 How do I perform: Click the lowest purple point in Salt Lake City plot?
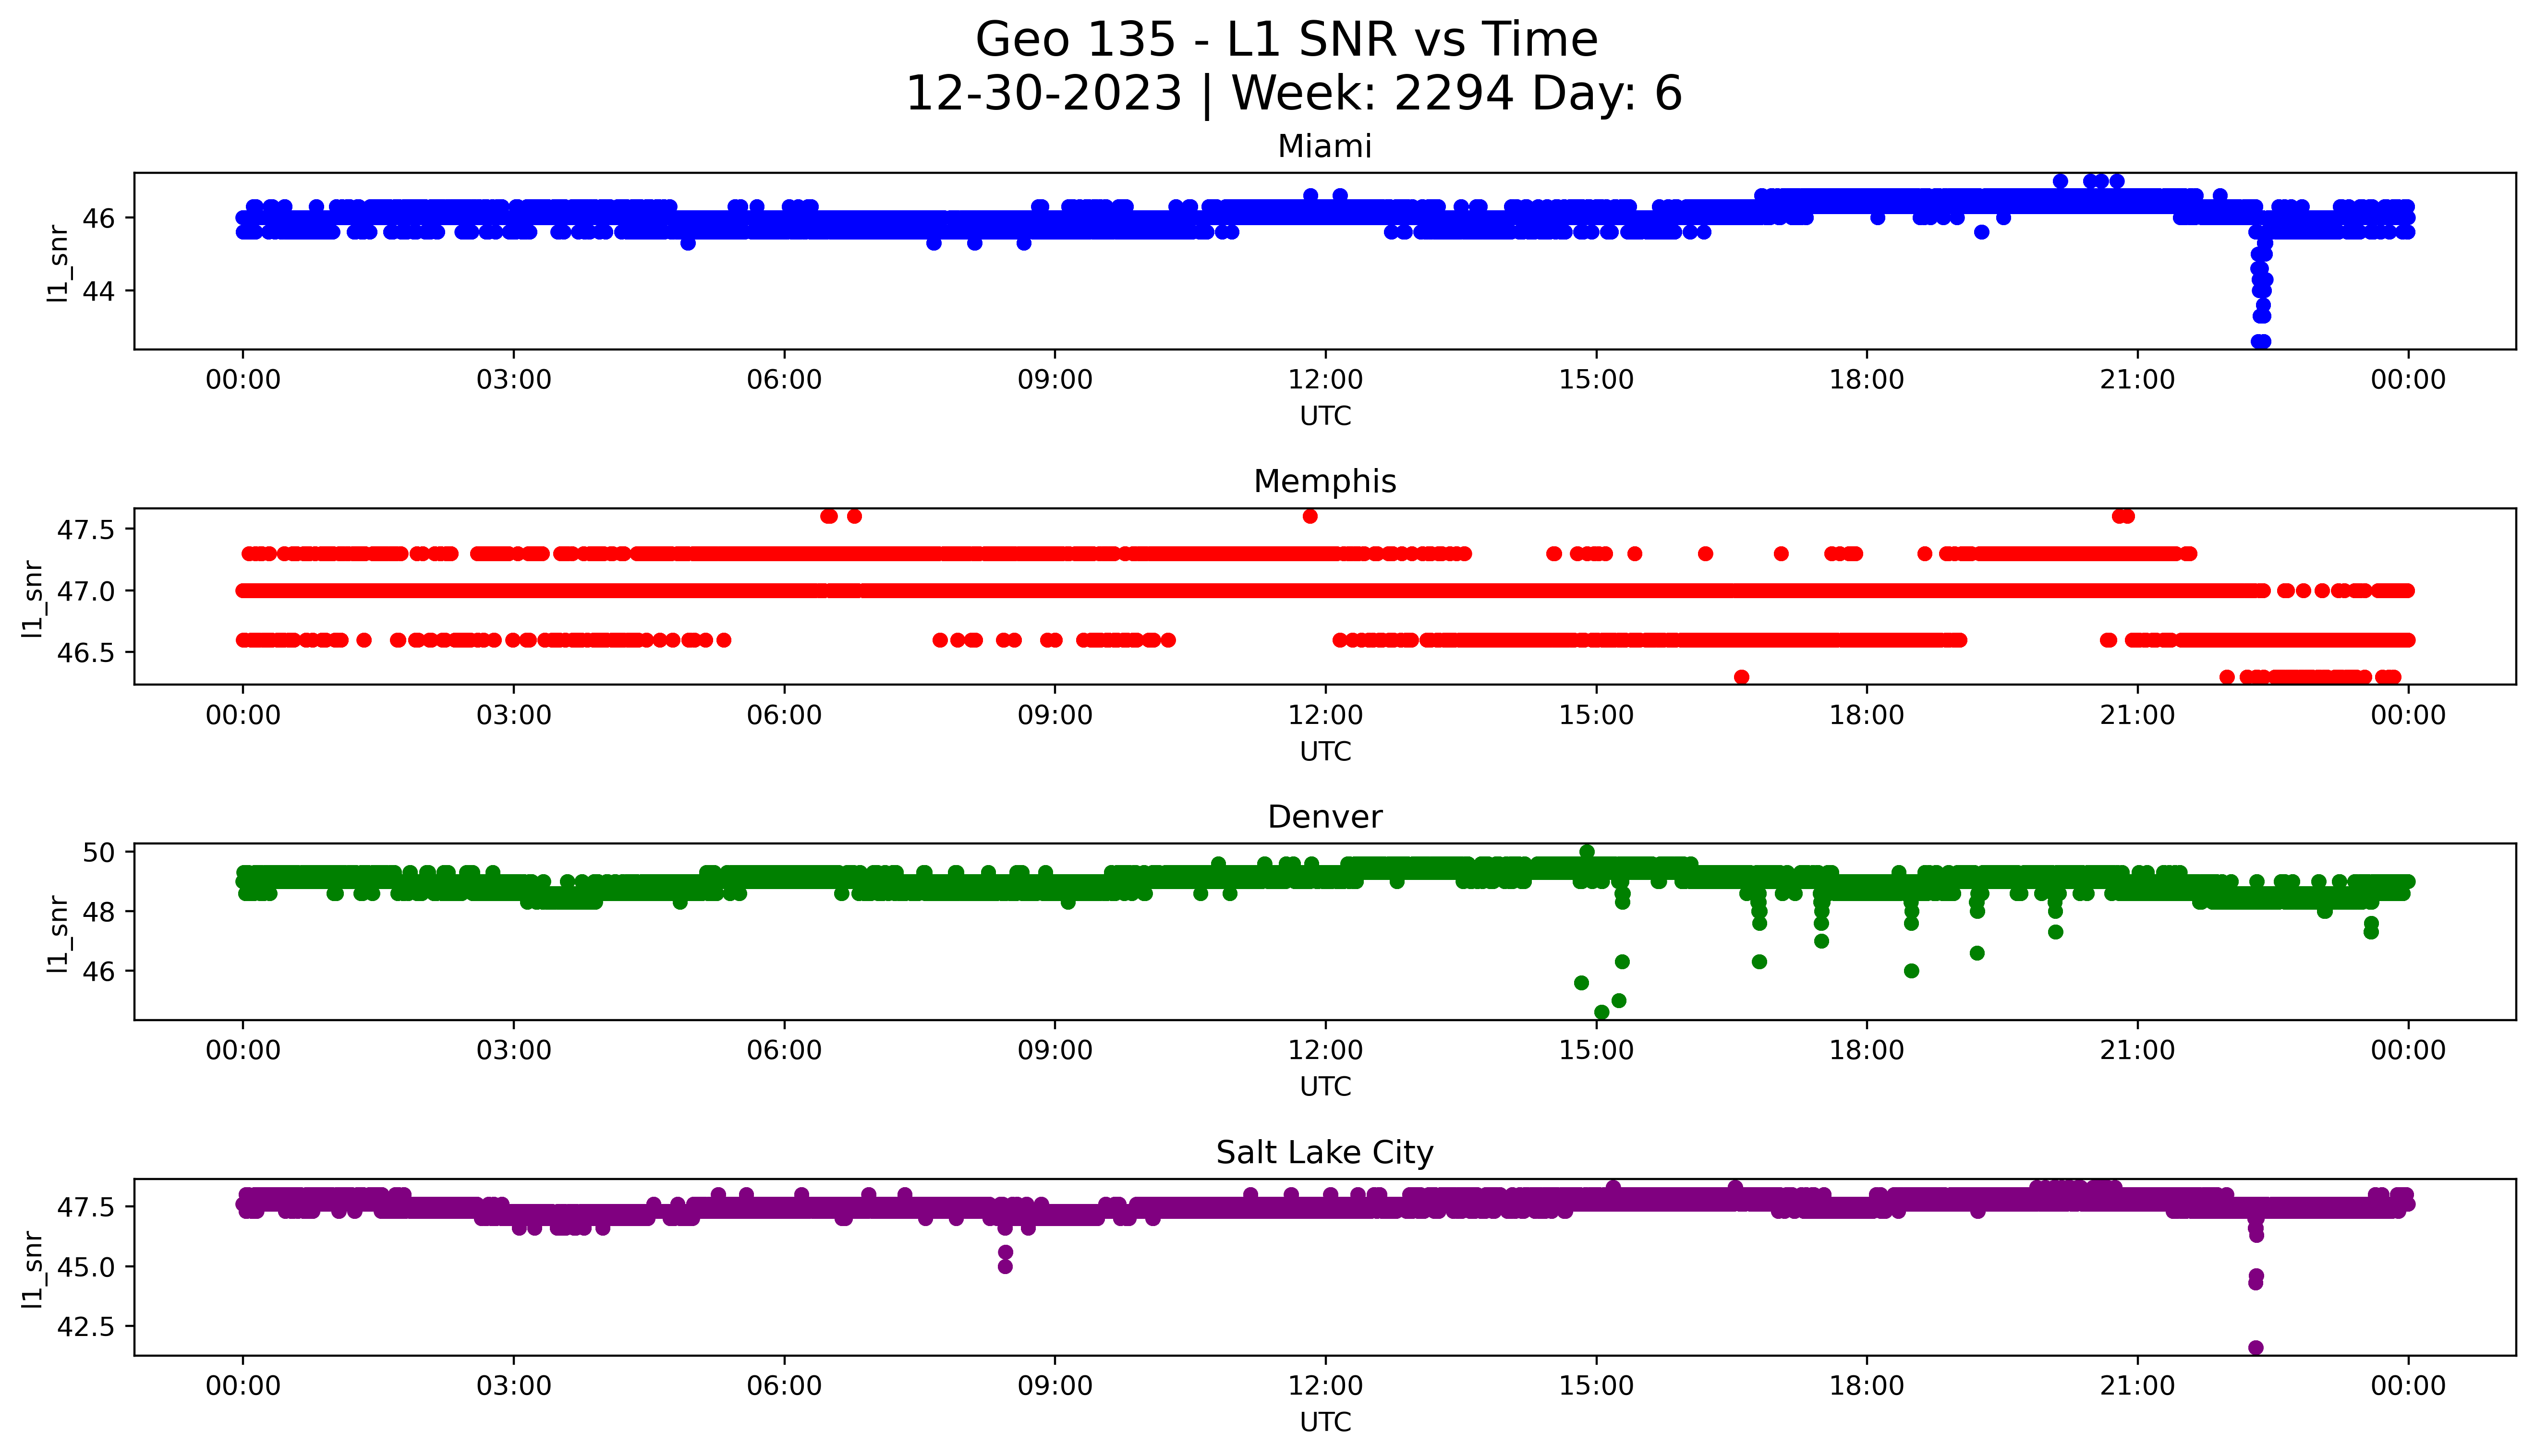coord(2256,1348)
